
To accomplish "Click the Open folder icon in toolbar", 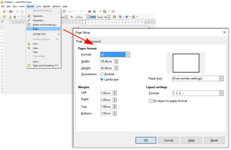I will coord(11,11).
